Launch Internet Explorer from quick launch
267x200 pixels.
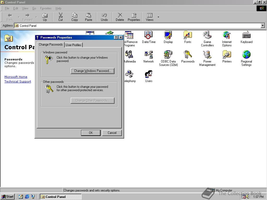click(27, 197)
